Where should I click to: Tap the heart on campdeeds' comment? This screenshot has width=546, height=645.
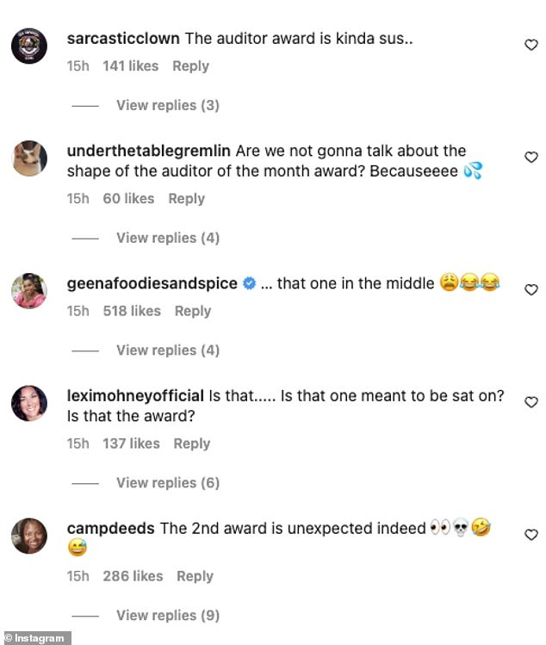click(531, 535)
